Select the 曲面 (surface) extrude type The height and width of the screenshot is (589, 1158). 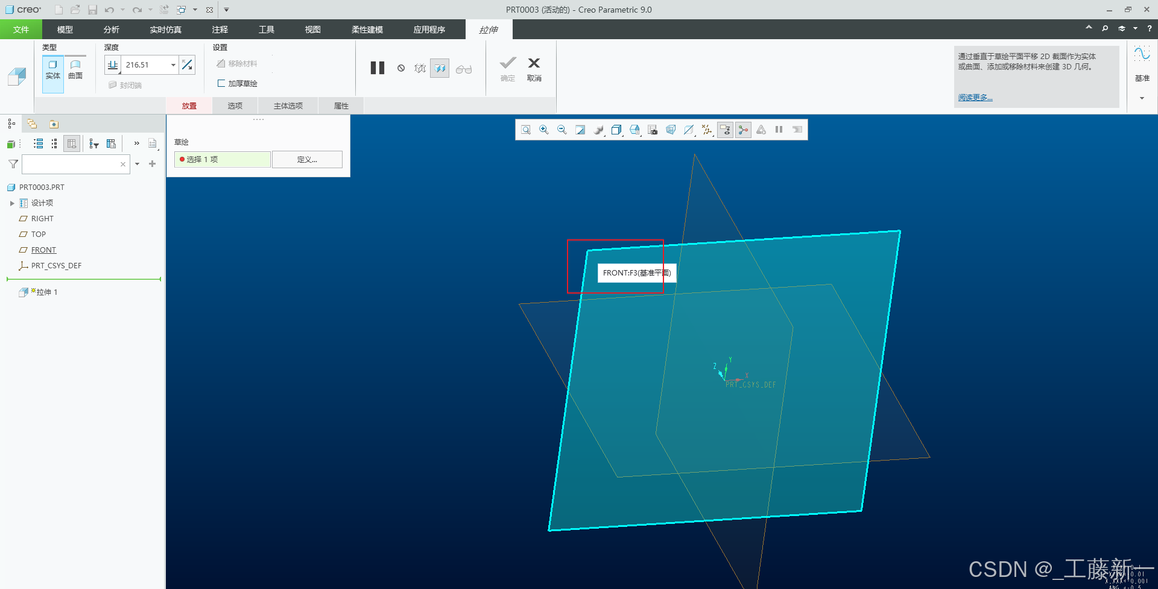[75, 70]
